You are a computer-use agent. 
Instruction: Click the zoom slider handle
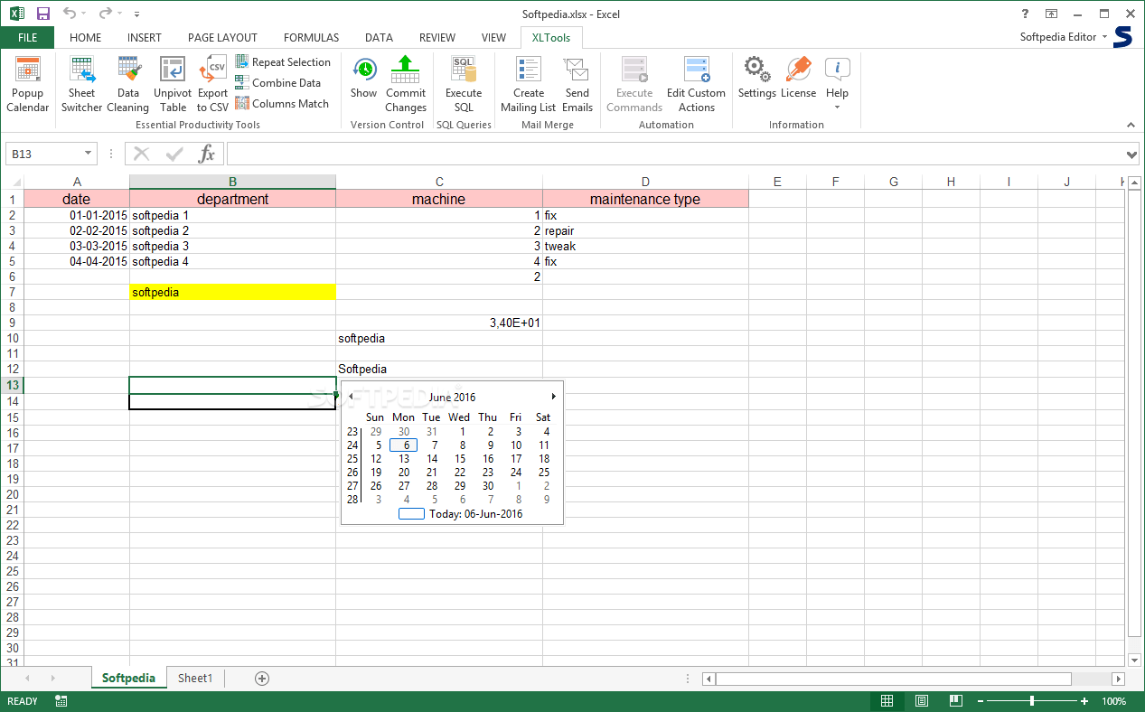(1031, 701)
